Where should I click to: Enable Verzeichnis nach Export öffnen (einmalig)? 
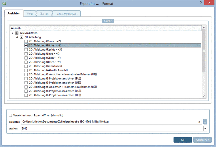[x=10, y=115]
